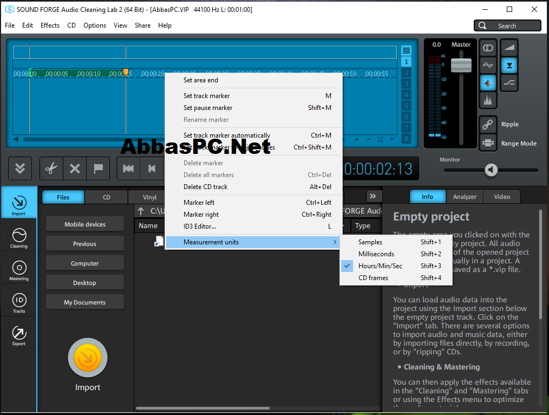Select Milliseconds measurement unit

(x=396, y=254)
